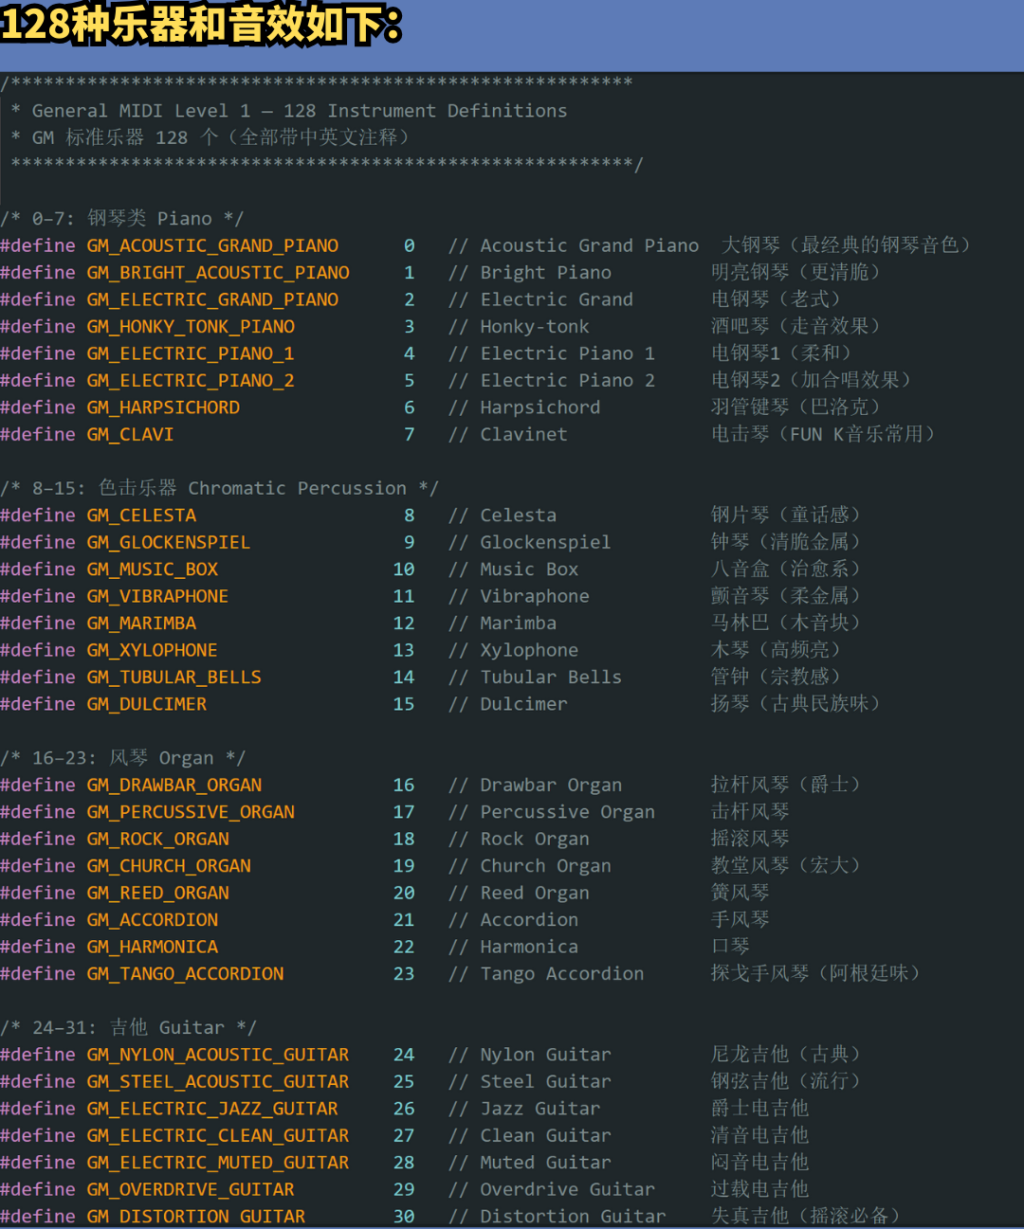Screen dimensions: 1024x1229
Task: Click the GM_NYLON_ACOUSTIC_GUITAR identifier
Action: pyautogui.click(x=218, y=1056)
